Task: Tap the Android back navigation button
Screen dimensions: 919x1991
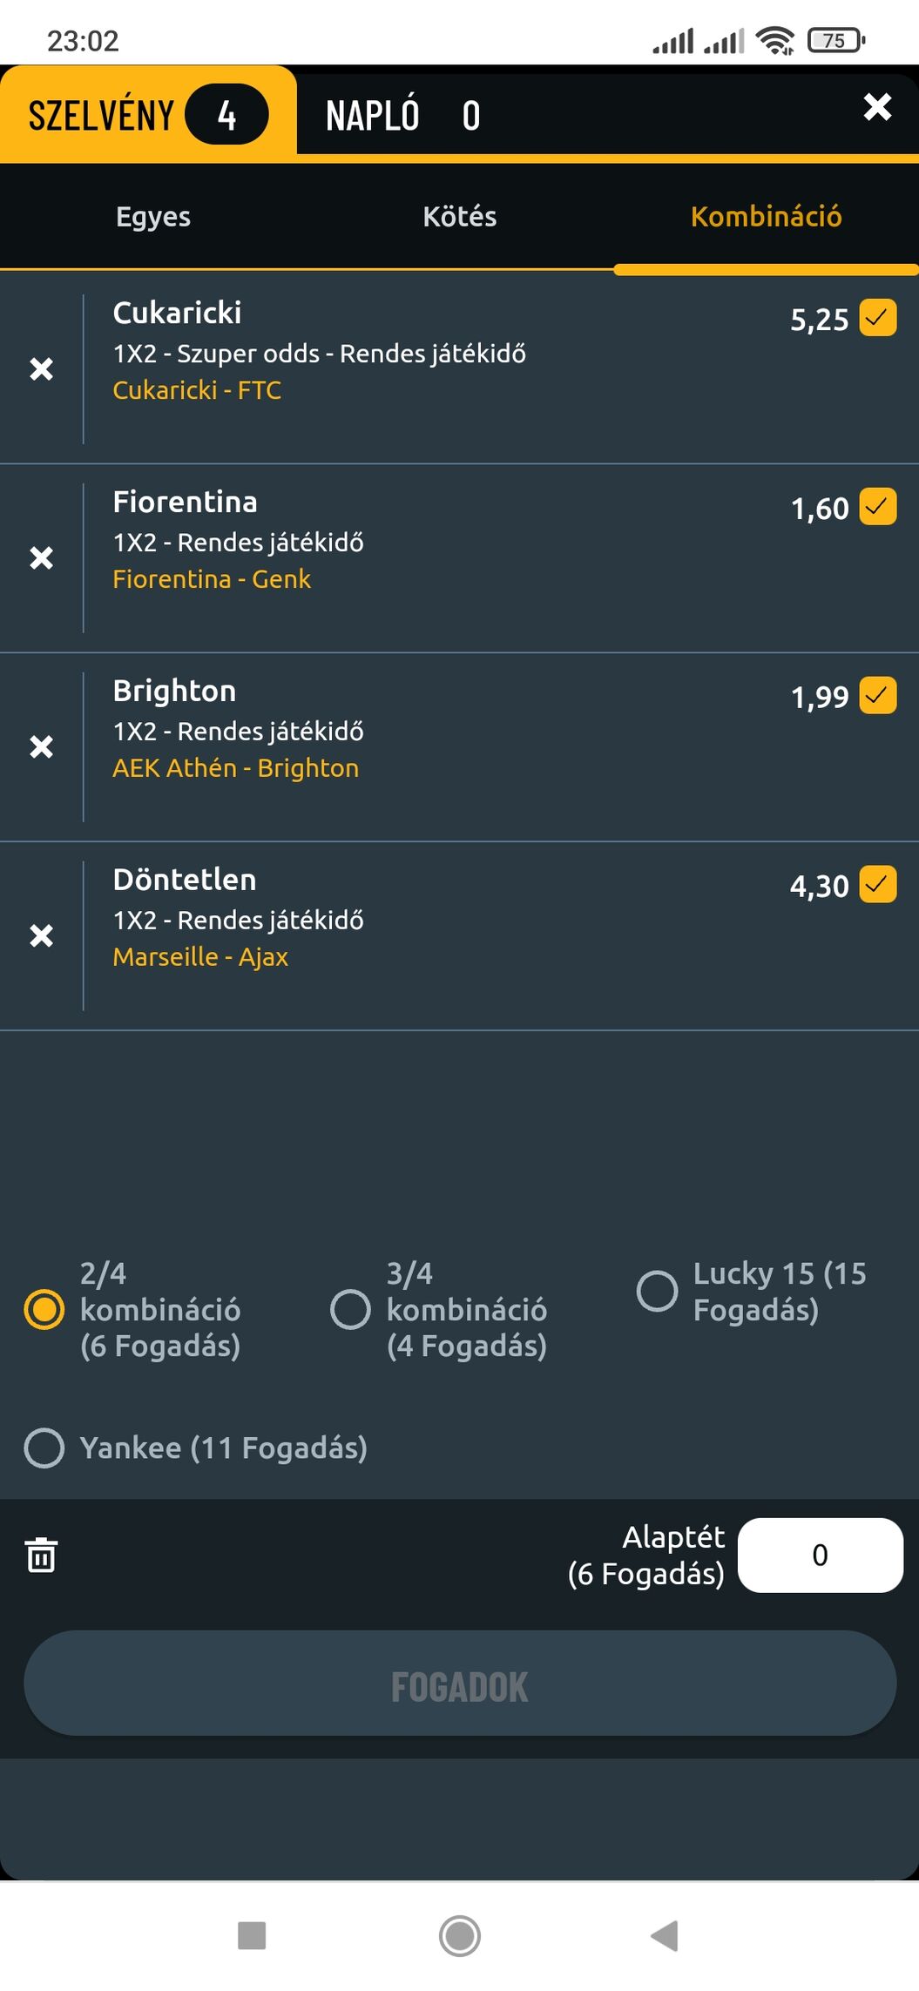Action: pos(665,1935)
